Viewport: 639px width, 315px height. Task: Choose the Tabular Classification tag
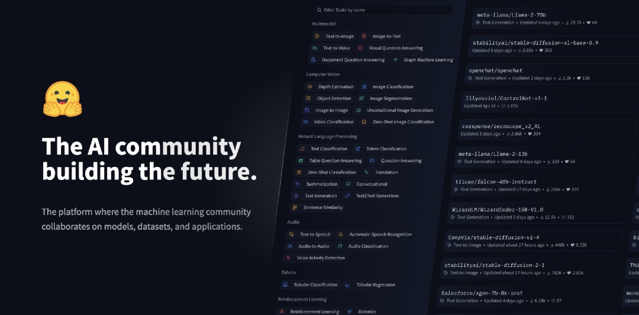point(310,285)
